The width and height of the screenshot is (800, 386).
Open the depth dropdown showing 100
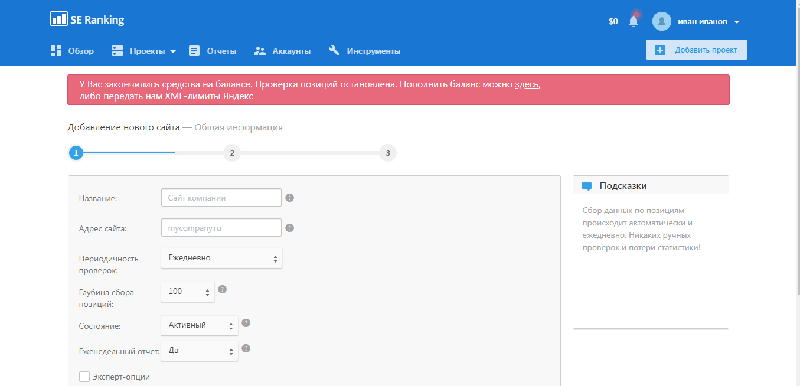point(187,292)
